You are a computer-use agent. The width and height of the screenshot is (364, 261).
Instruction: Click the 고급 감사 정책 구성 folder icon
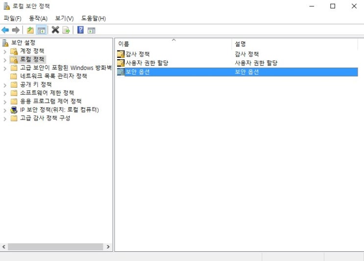click(14, 118)
